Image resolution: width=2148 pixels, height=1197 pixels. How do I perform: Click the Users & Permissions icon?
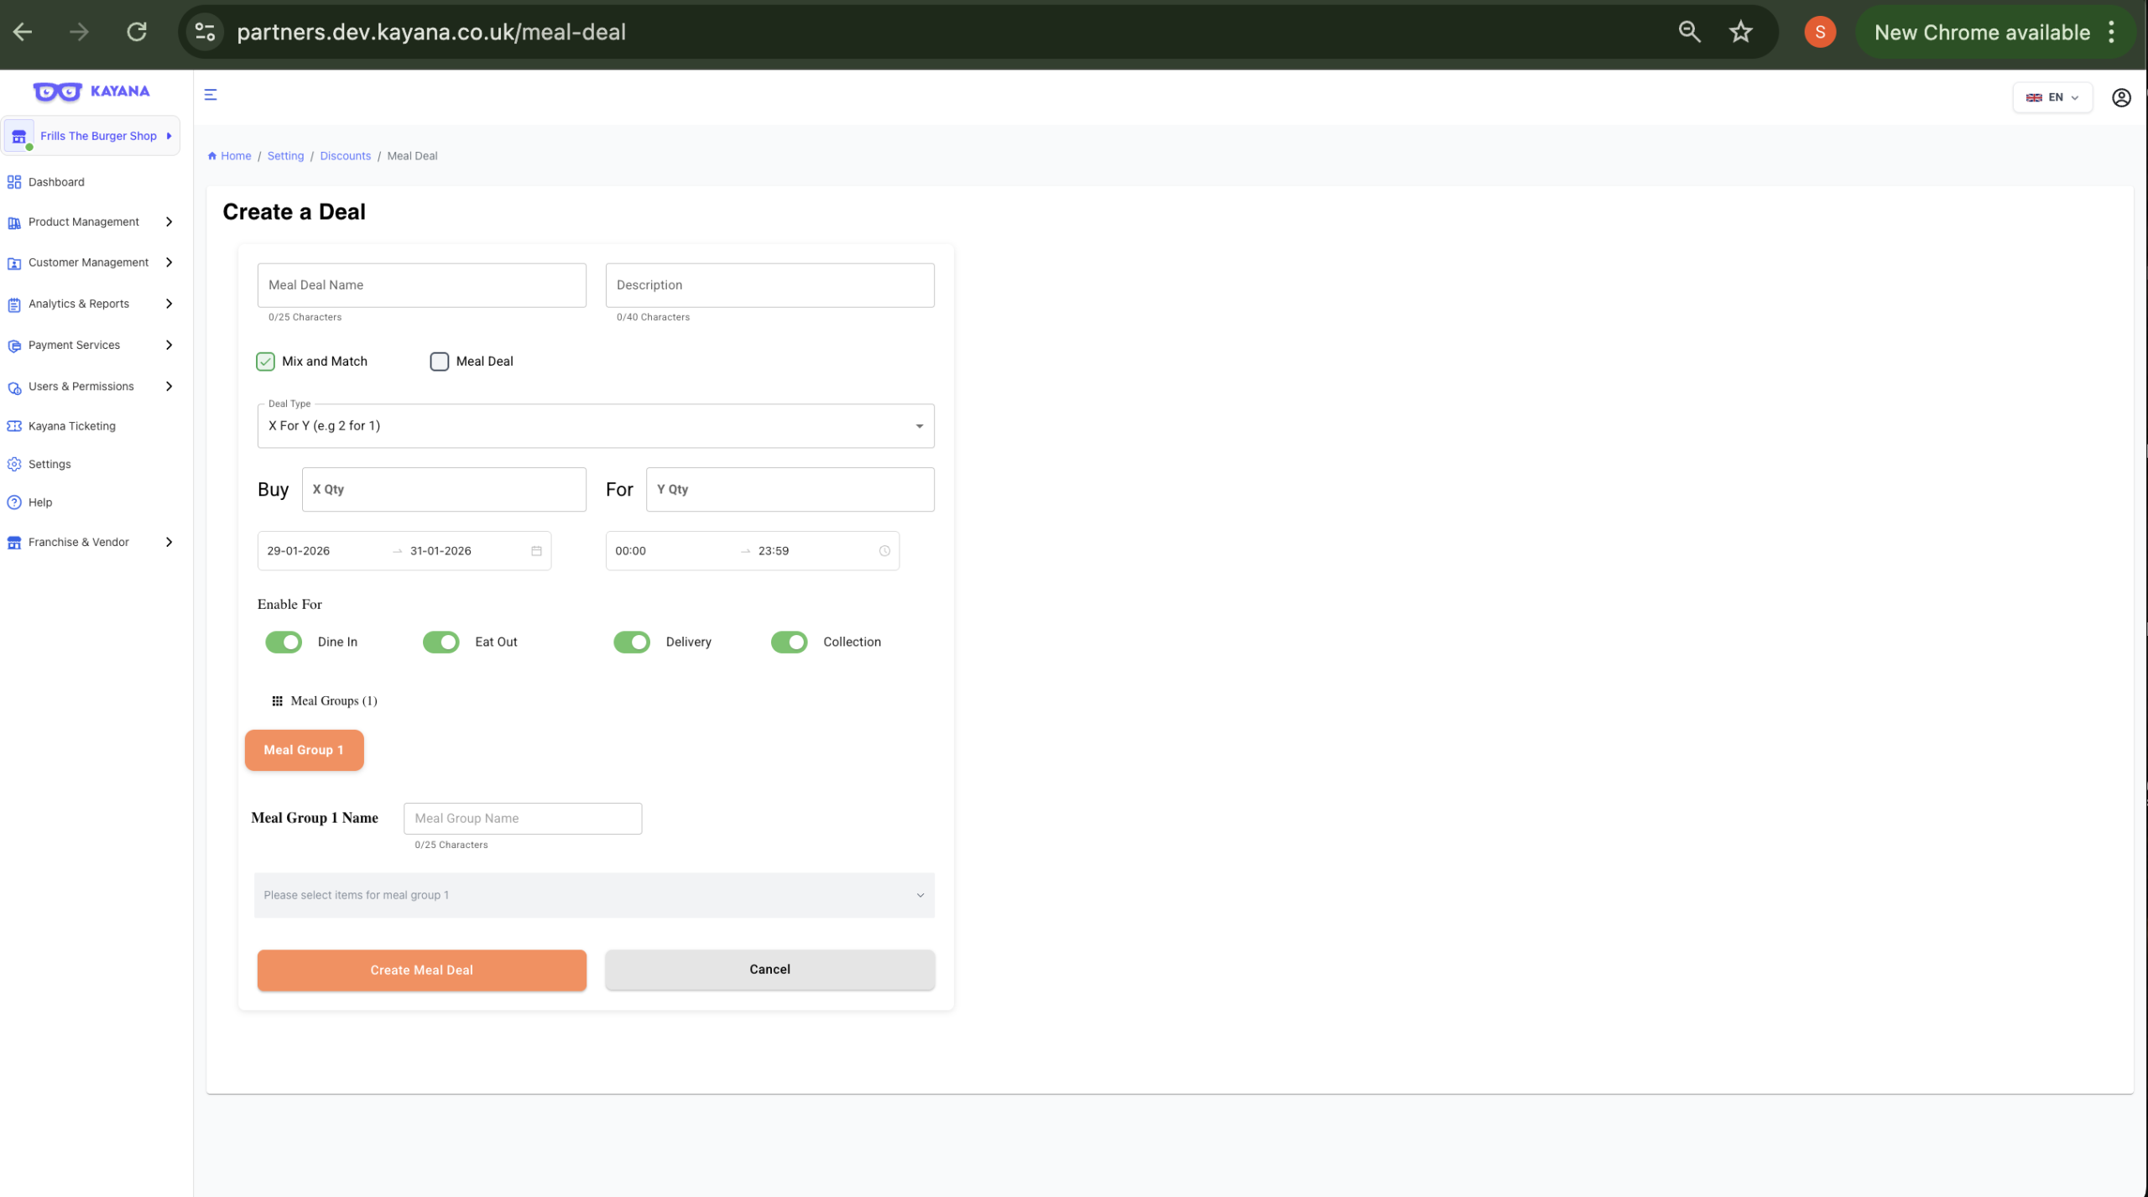[14, 388]
